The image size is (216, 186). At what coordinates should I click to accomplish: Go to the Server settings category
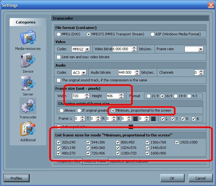tap(28, 86)
